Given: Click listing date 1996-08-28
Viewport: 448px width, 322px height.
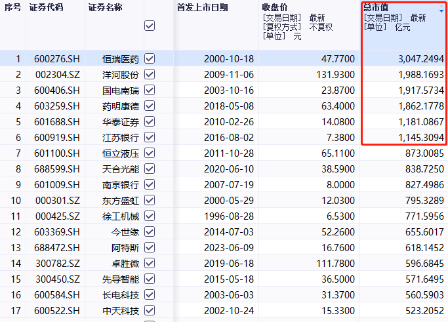Looking at the screenshot, I should pyautogui.click(x=228, y=216).
